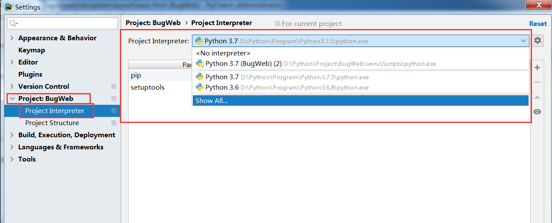Select Project Structure in the tree
This screenshot has width=552, height=223.
click(x=52, y=123)
